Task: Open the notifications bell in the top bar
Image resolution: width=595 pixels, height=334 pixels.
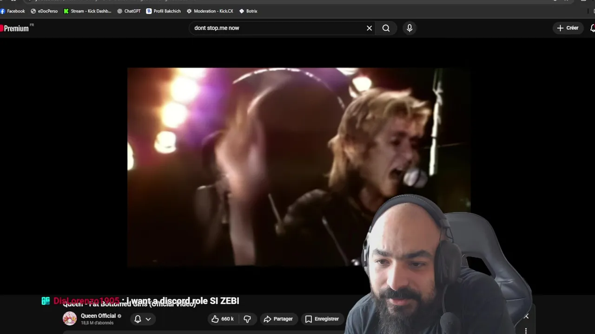Action: click(592, 28)
